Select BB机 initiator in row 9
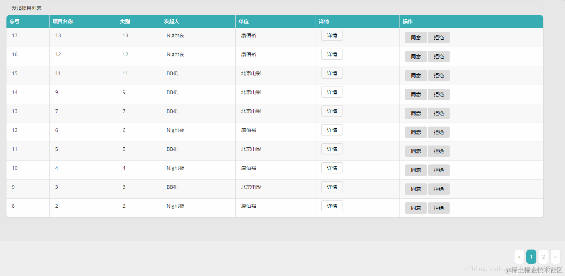This screenshot has width=565, height=276. [x=172, y=187]
